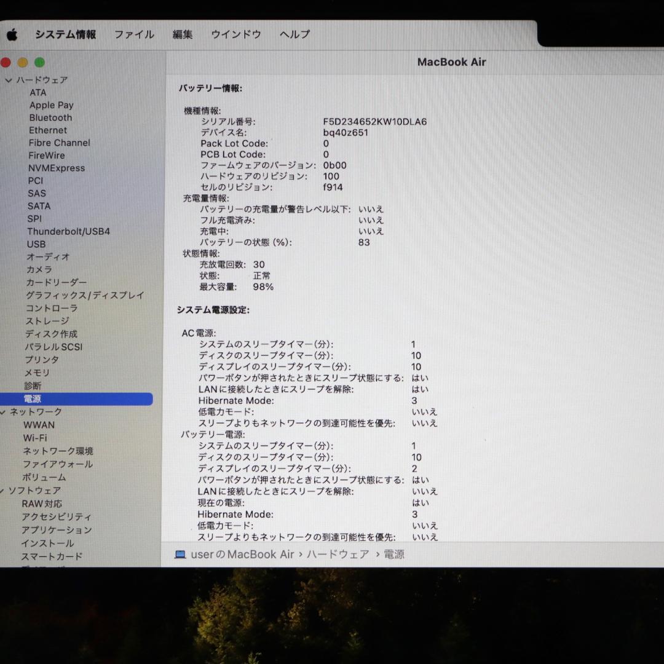The image size is (664, 664).
Task: Select ファイアウォール in the sidebar
Action: coord(57,464)
